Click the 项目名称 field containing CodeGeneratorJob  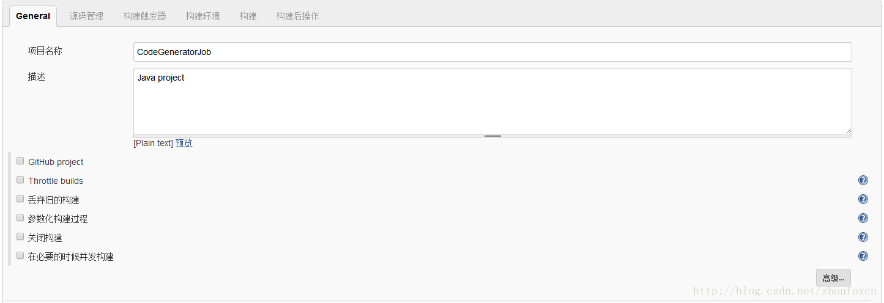[492, 52]
